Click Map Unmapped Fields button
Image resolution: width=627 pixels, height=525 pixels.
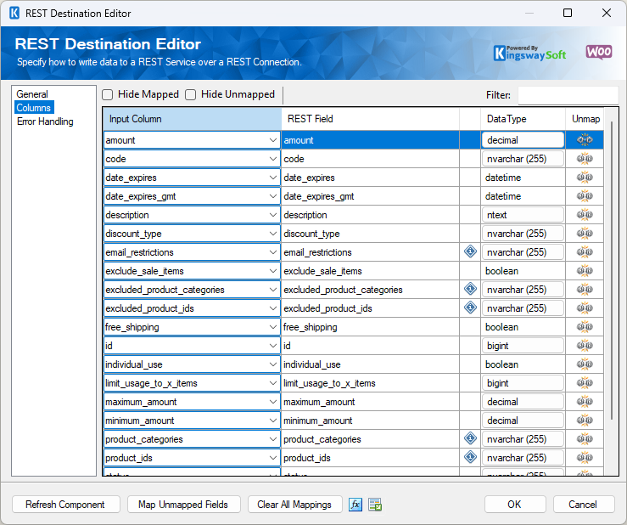click(183, 505)
